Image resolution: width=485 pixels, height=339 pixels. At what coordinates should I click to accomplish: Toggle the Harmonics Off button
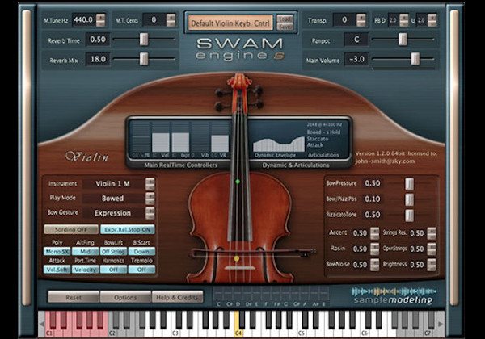coord(113,270)
